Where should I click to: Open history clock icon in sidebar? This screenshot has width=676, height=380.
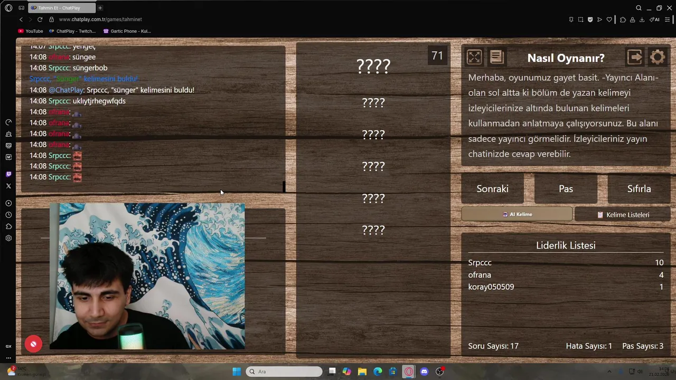click(x=8, y=215)
